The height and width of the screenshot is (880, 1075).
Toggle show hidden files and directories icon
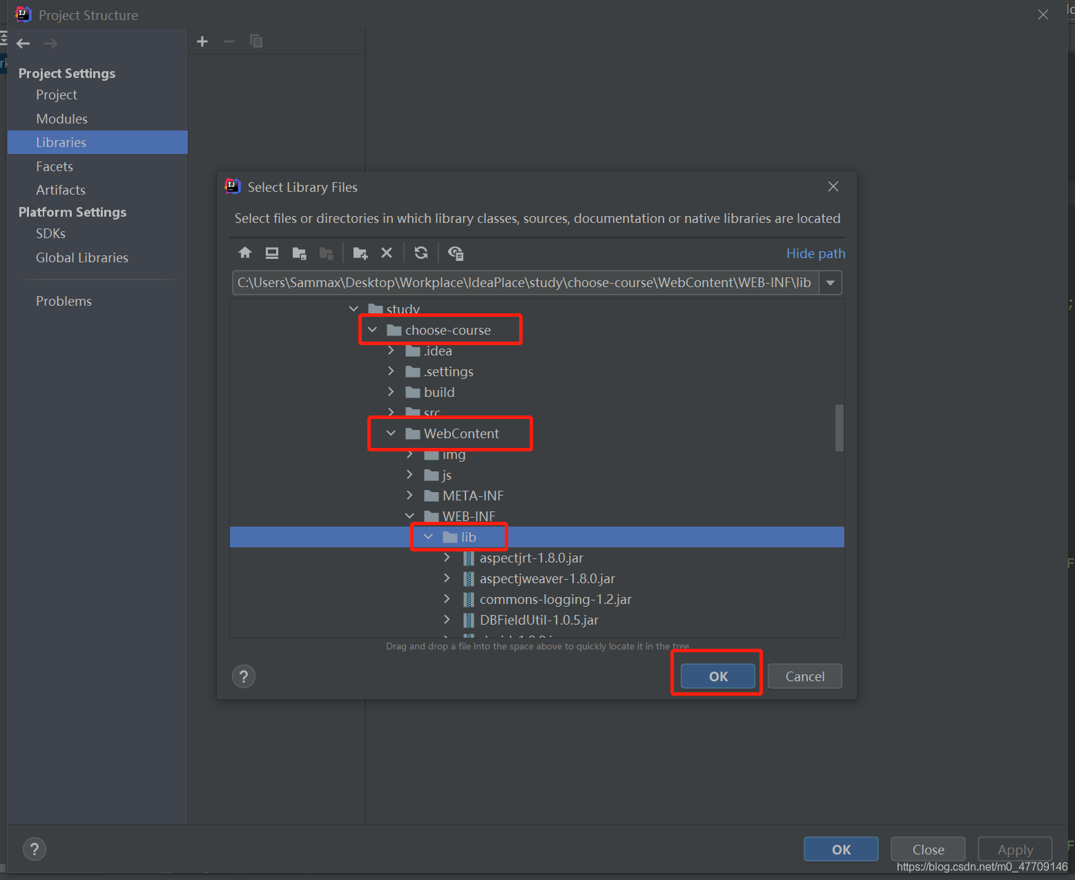456,253
